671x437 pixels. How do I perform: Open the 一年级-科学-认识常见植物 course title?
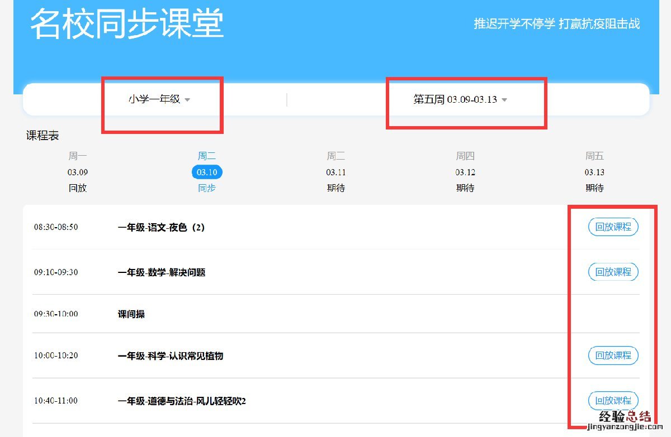coord(171,356)
